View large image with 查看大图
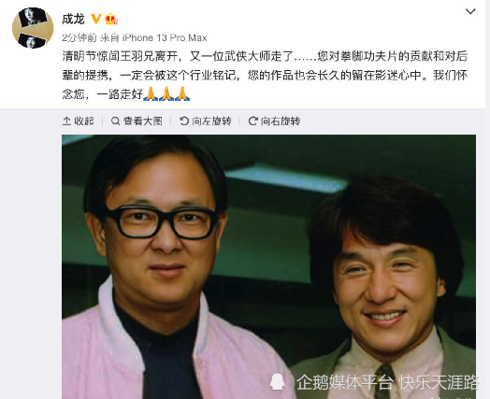The height and width of the screenshot is (399, 490). [x=137, y=121]
